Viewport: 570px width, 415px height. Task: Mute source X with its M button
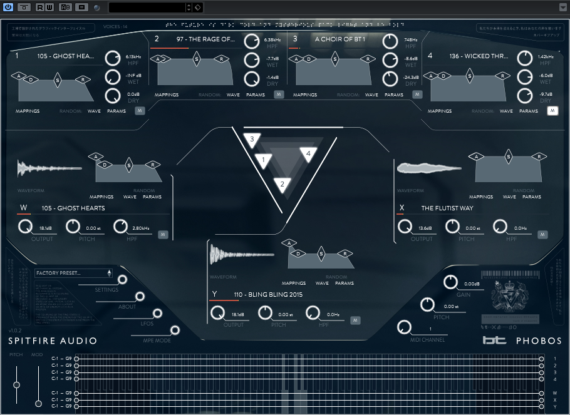point(542,235)
